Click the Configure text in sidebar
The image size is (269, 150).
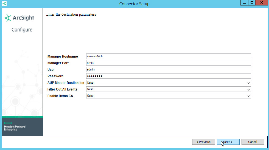22,30
